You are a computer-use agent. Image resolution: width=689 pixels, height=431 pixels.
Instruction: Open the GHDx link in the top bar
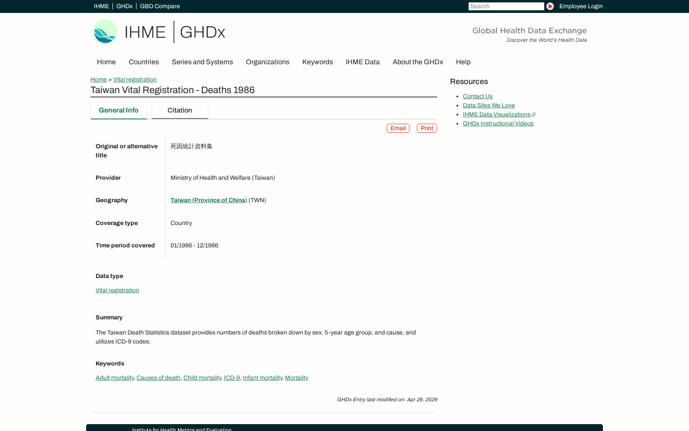(124, 6)
